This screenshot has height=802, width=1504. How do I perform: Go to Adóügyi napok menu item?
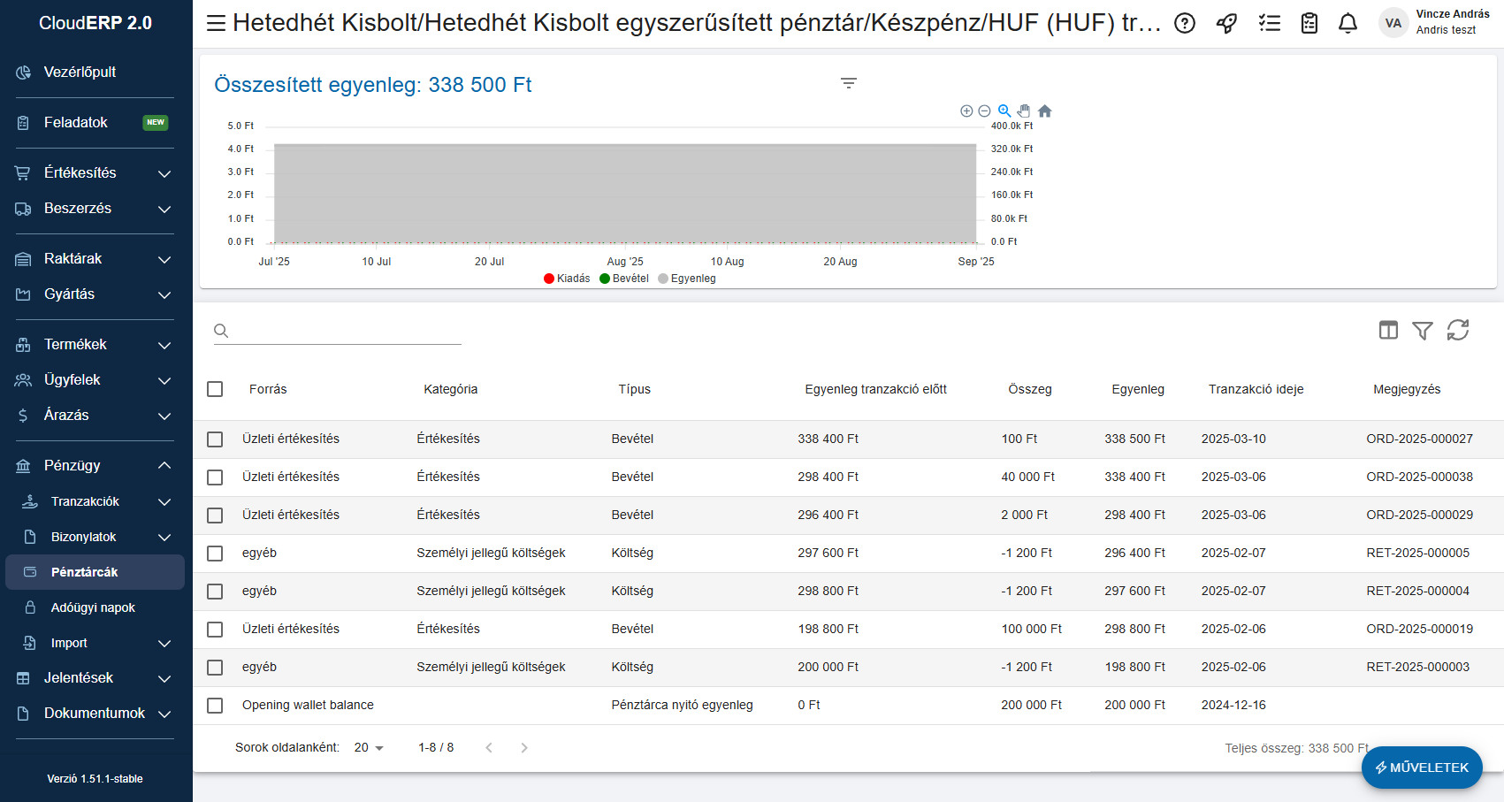tap(93, 608)
